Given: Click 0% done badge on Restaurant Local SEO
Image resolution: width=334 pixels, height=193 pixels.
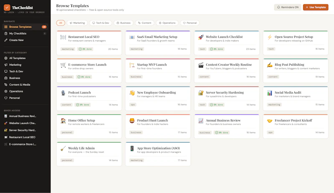Looking at the screenshot, I should coord(85,49).
